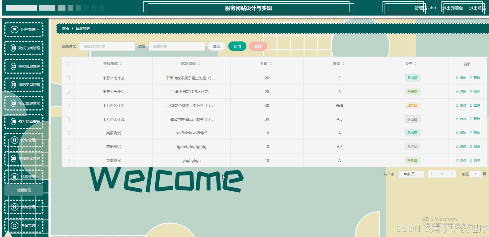
Task: Delete the 油着火后可以用水扑灭 row
Action: point(475,92)
